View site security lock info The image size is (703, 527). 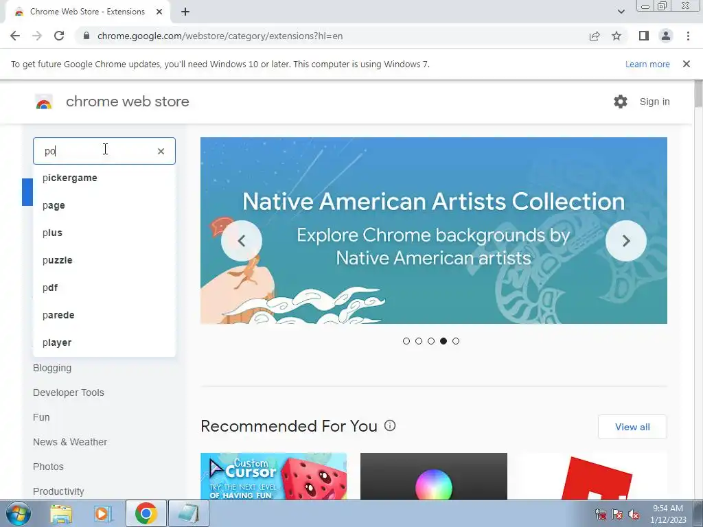87,36
